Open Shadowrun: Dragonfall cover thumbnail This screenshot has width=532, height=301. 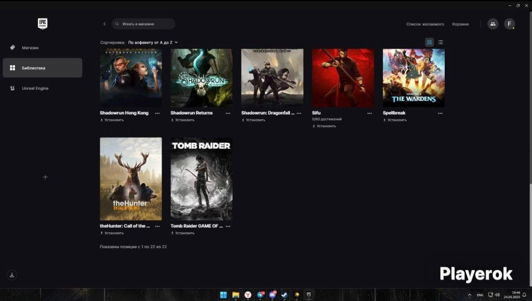point(272,78)
